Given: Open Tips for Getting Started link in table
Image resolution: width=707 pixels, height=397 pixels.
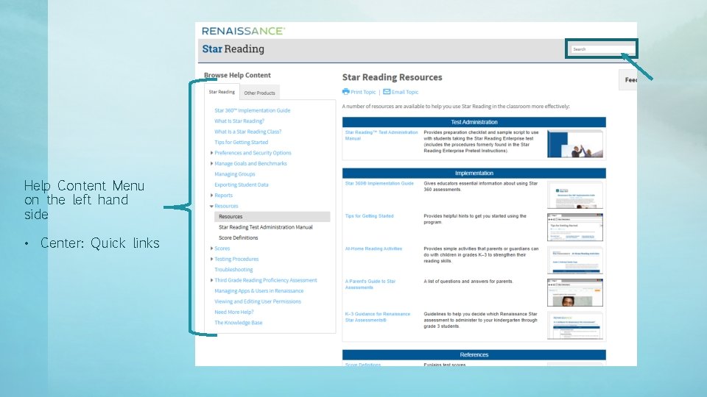Looking at the screenshot, I should pos(369,216).
